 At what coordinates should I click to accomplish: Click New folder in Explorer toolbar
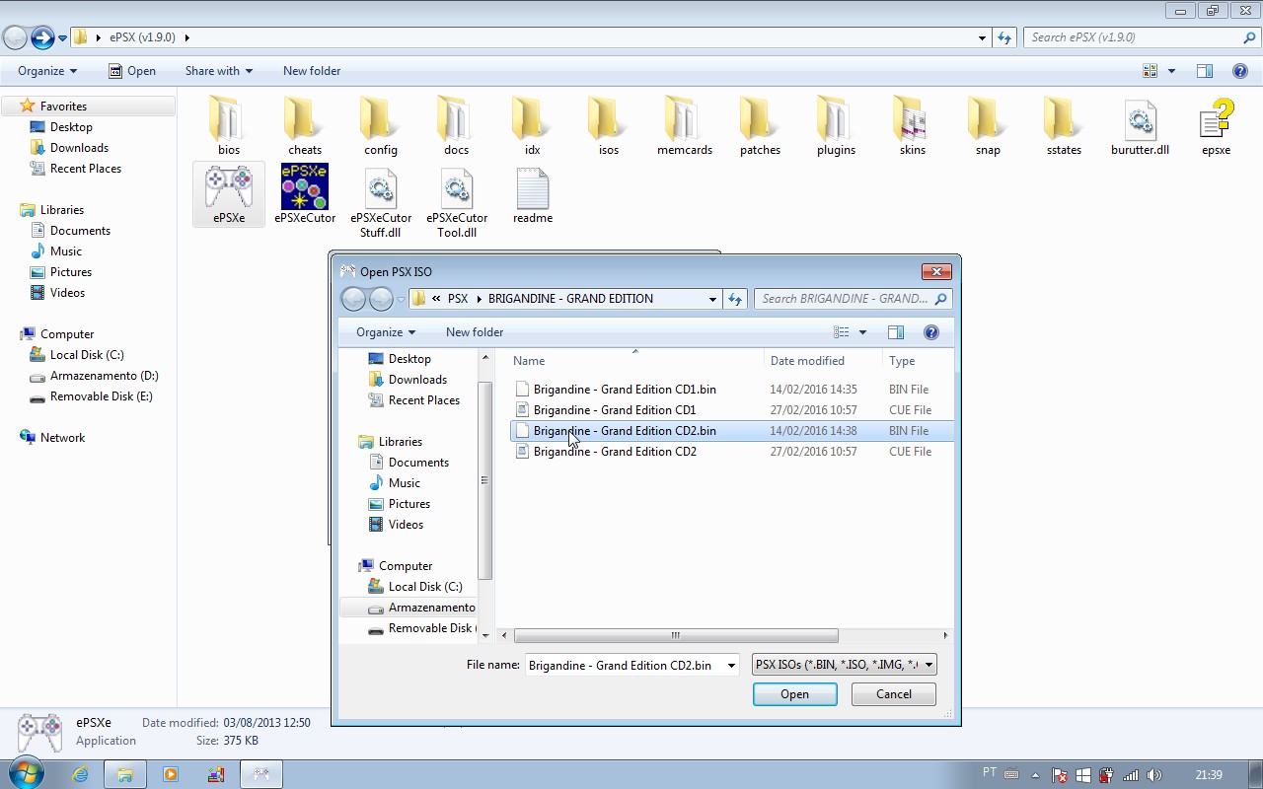(x=311, y=71)
